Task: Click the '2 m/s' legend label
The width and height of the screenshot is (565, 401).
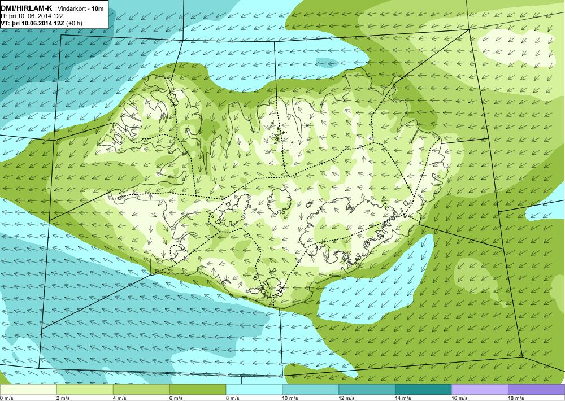Action: [63, 398]
